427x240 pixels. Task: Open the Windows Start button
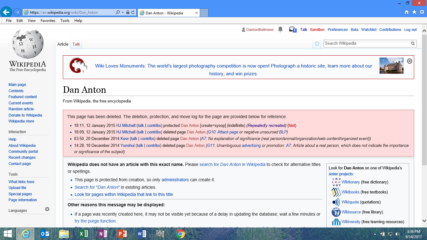(x=8, y=234)
